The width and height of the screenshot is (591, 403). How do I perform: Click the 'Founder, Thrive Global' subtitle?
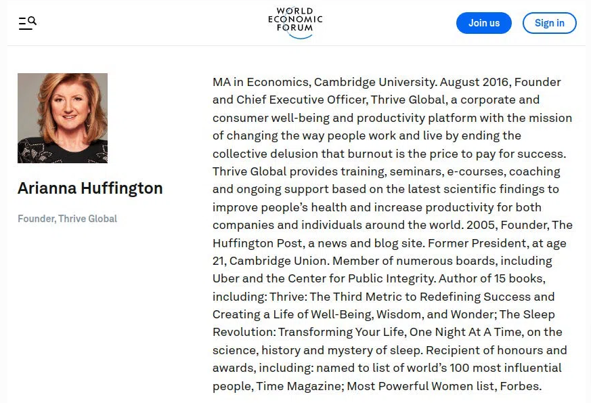[x=67, y=219]
